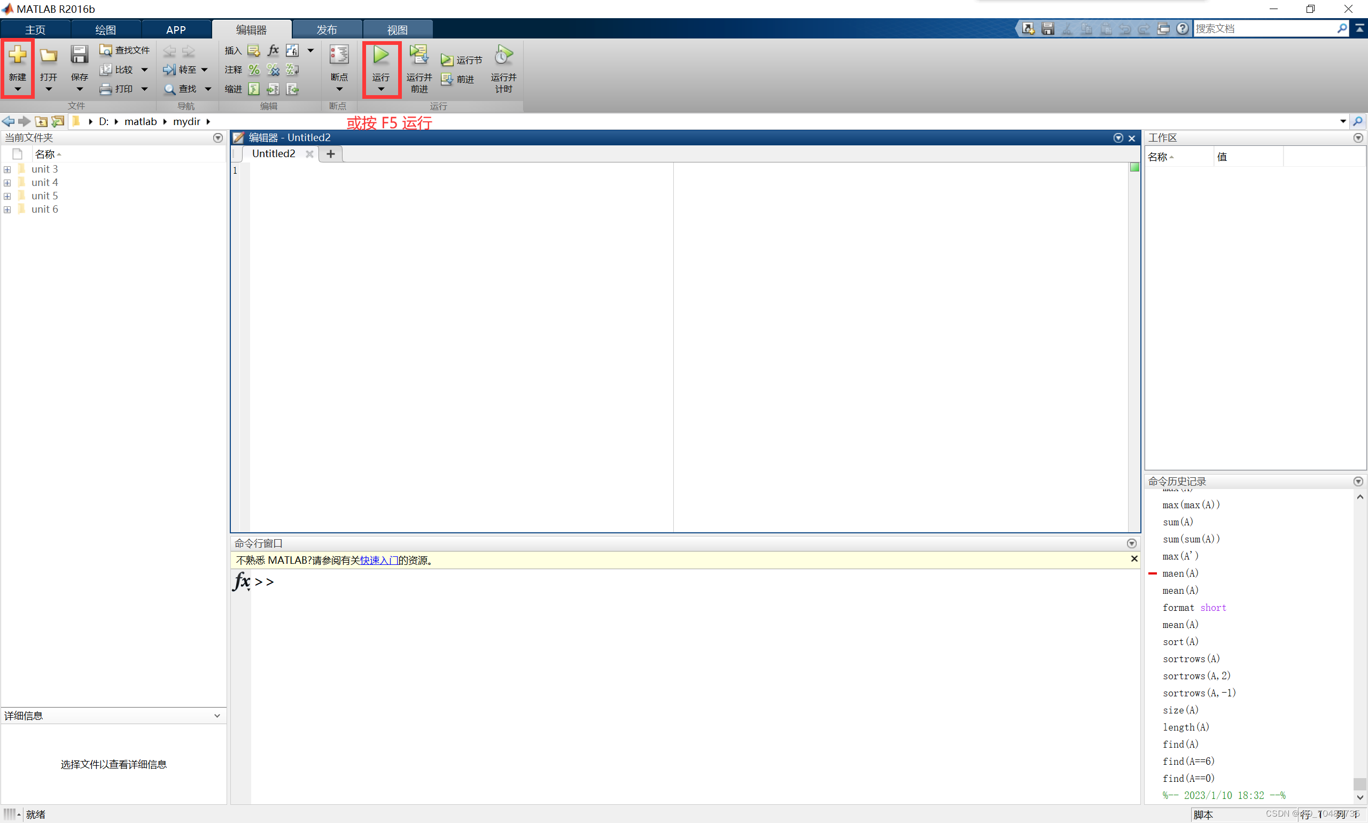
Task: Add a new editor tab with plus button
Action: click(x=330, y=154)
